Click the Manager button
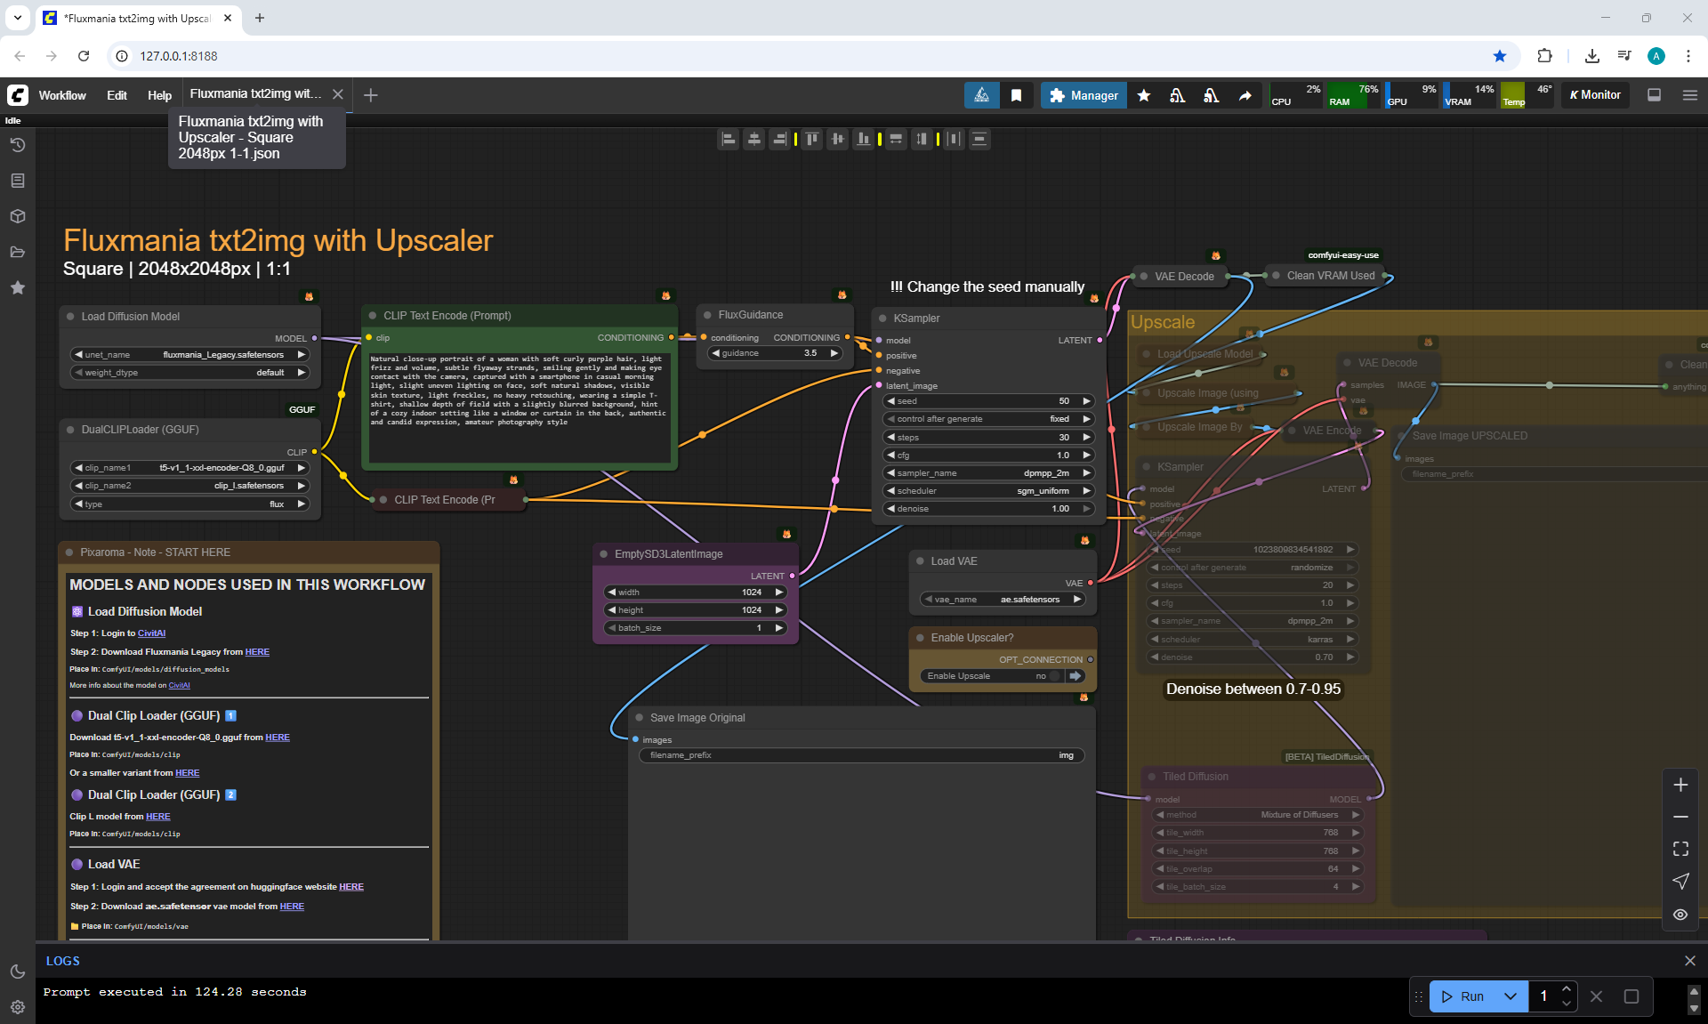Screen dimensions: 1708x1024 pos(1084,95)
